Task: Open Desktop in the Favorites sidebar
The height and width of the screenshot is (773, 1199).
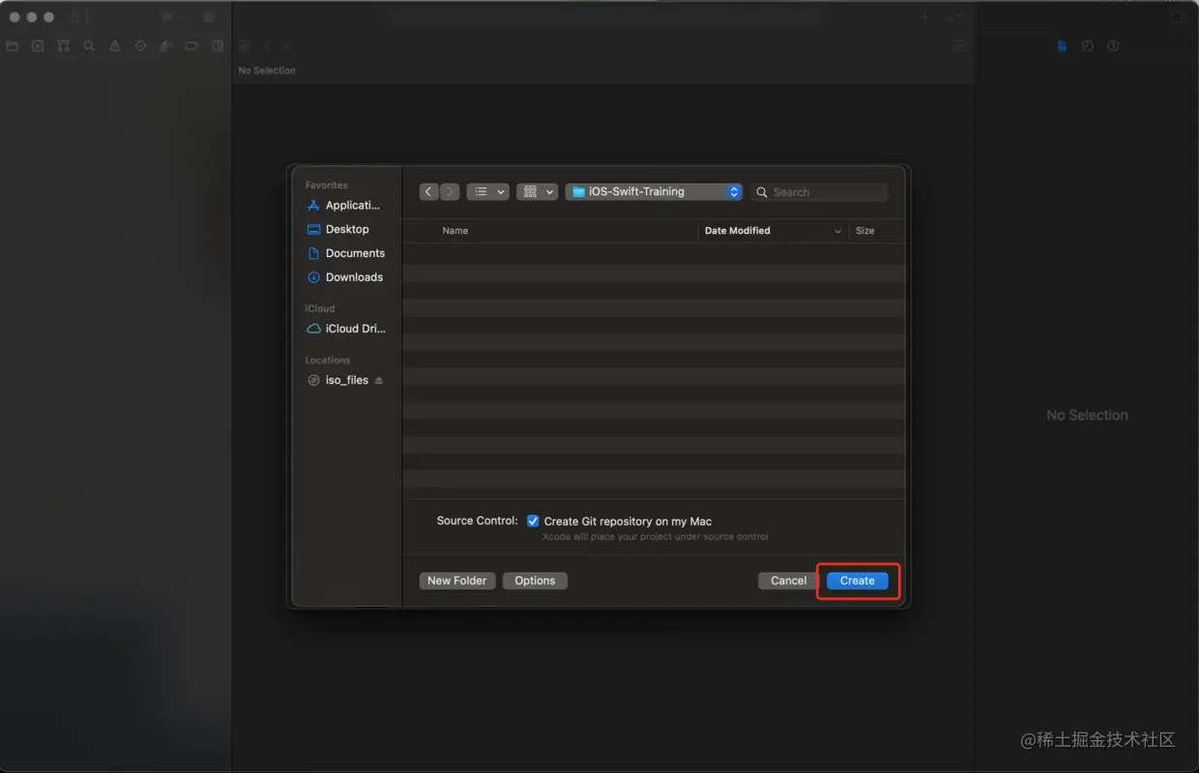Action: 337,229
